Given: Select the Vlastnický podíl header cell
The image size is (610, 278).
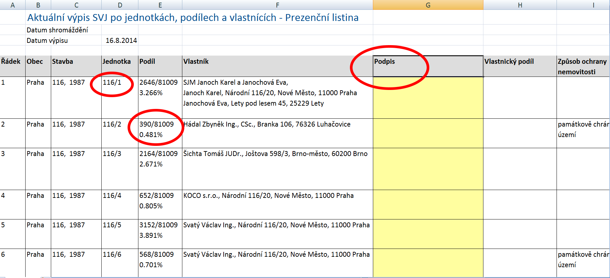Looking at the screenshot, I should tap(520, 66).
